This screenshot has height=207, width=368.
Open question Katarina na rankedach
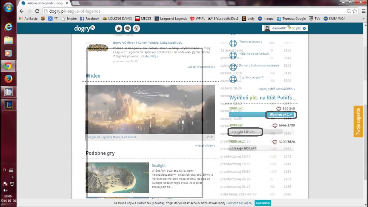pos(254,53)
